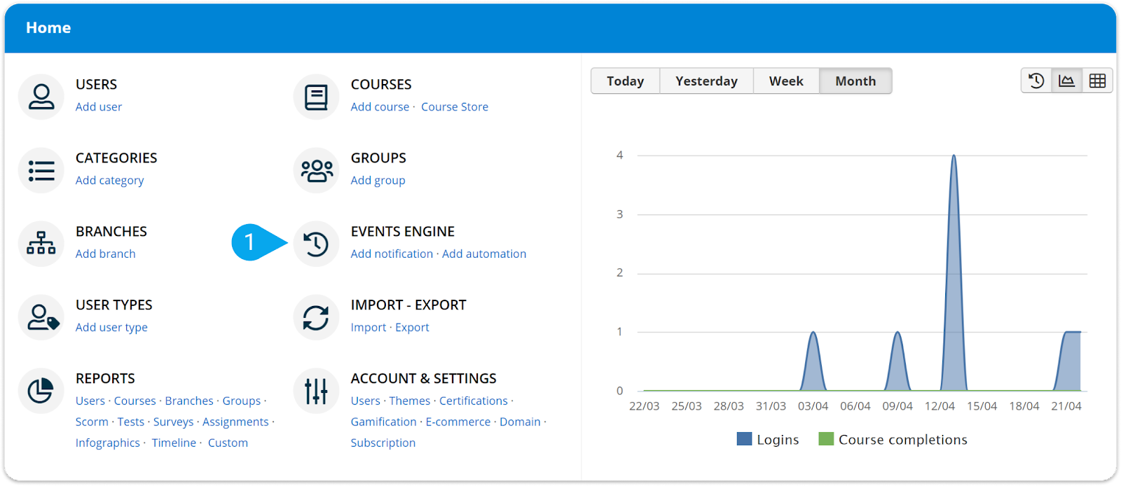
Task: Click the Add automation link
Action: coord(484,254)
